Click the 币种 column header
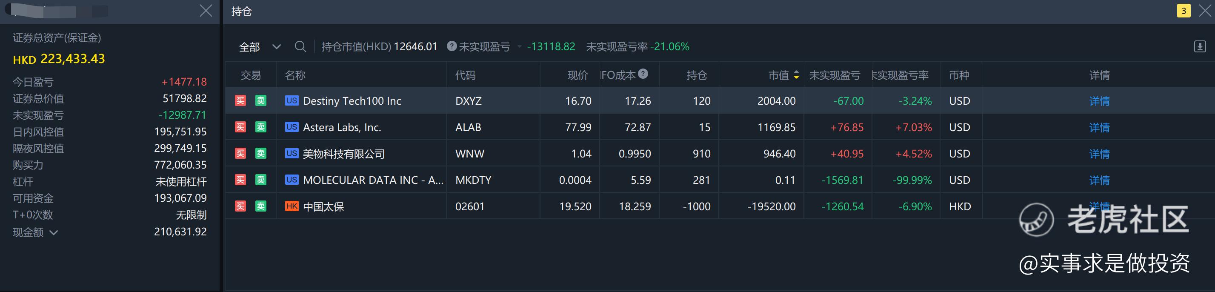 coord(959,75)
